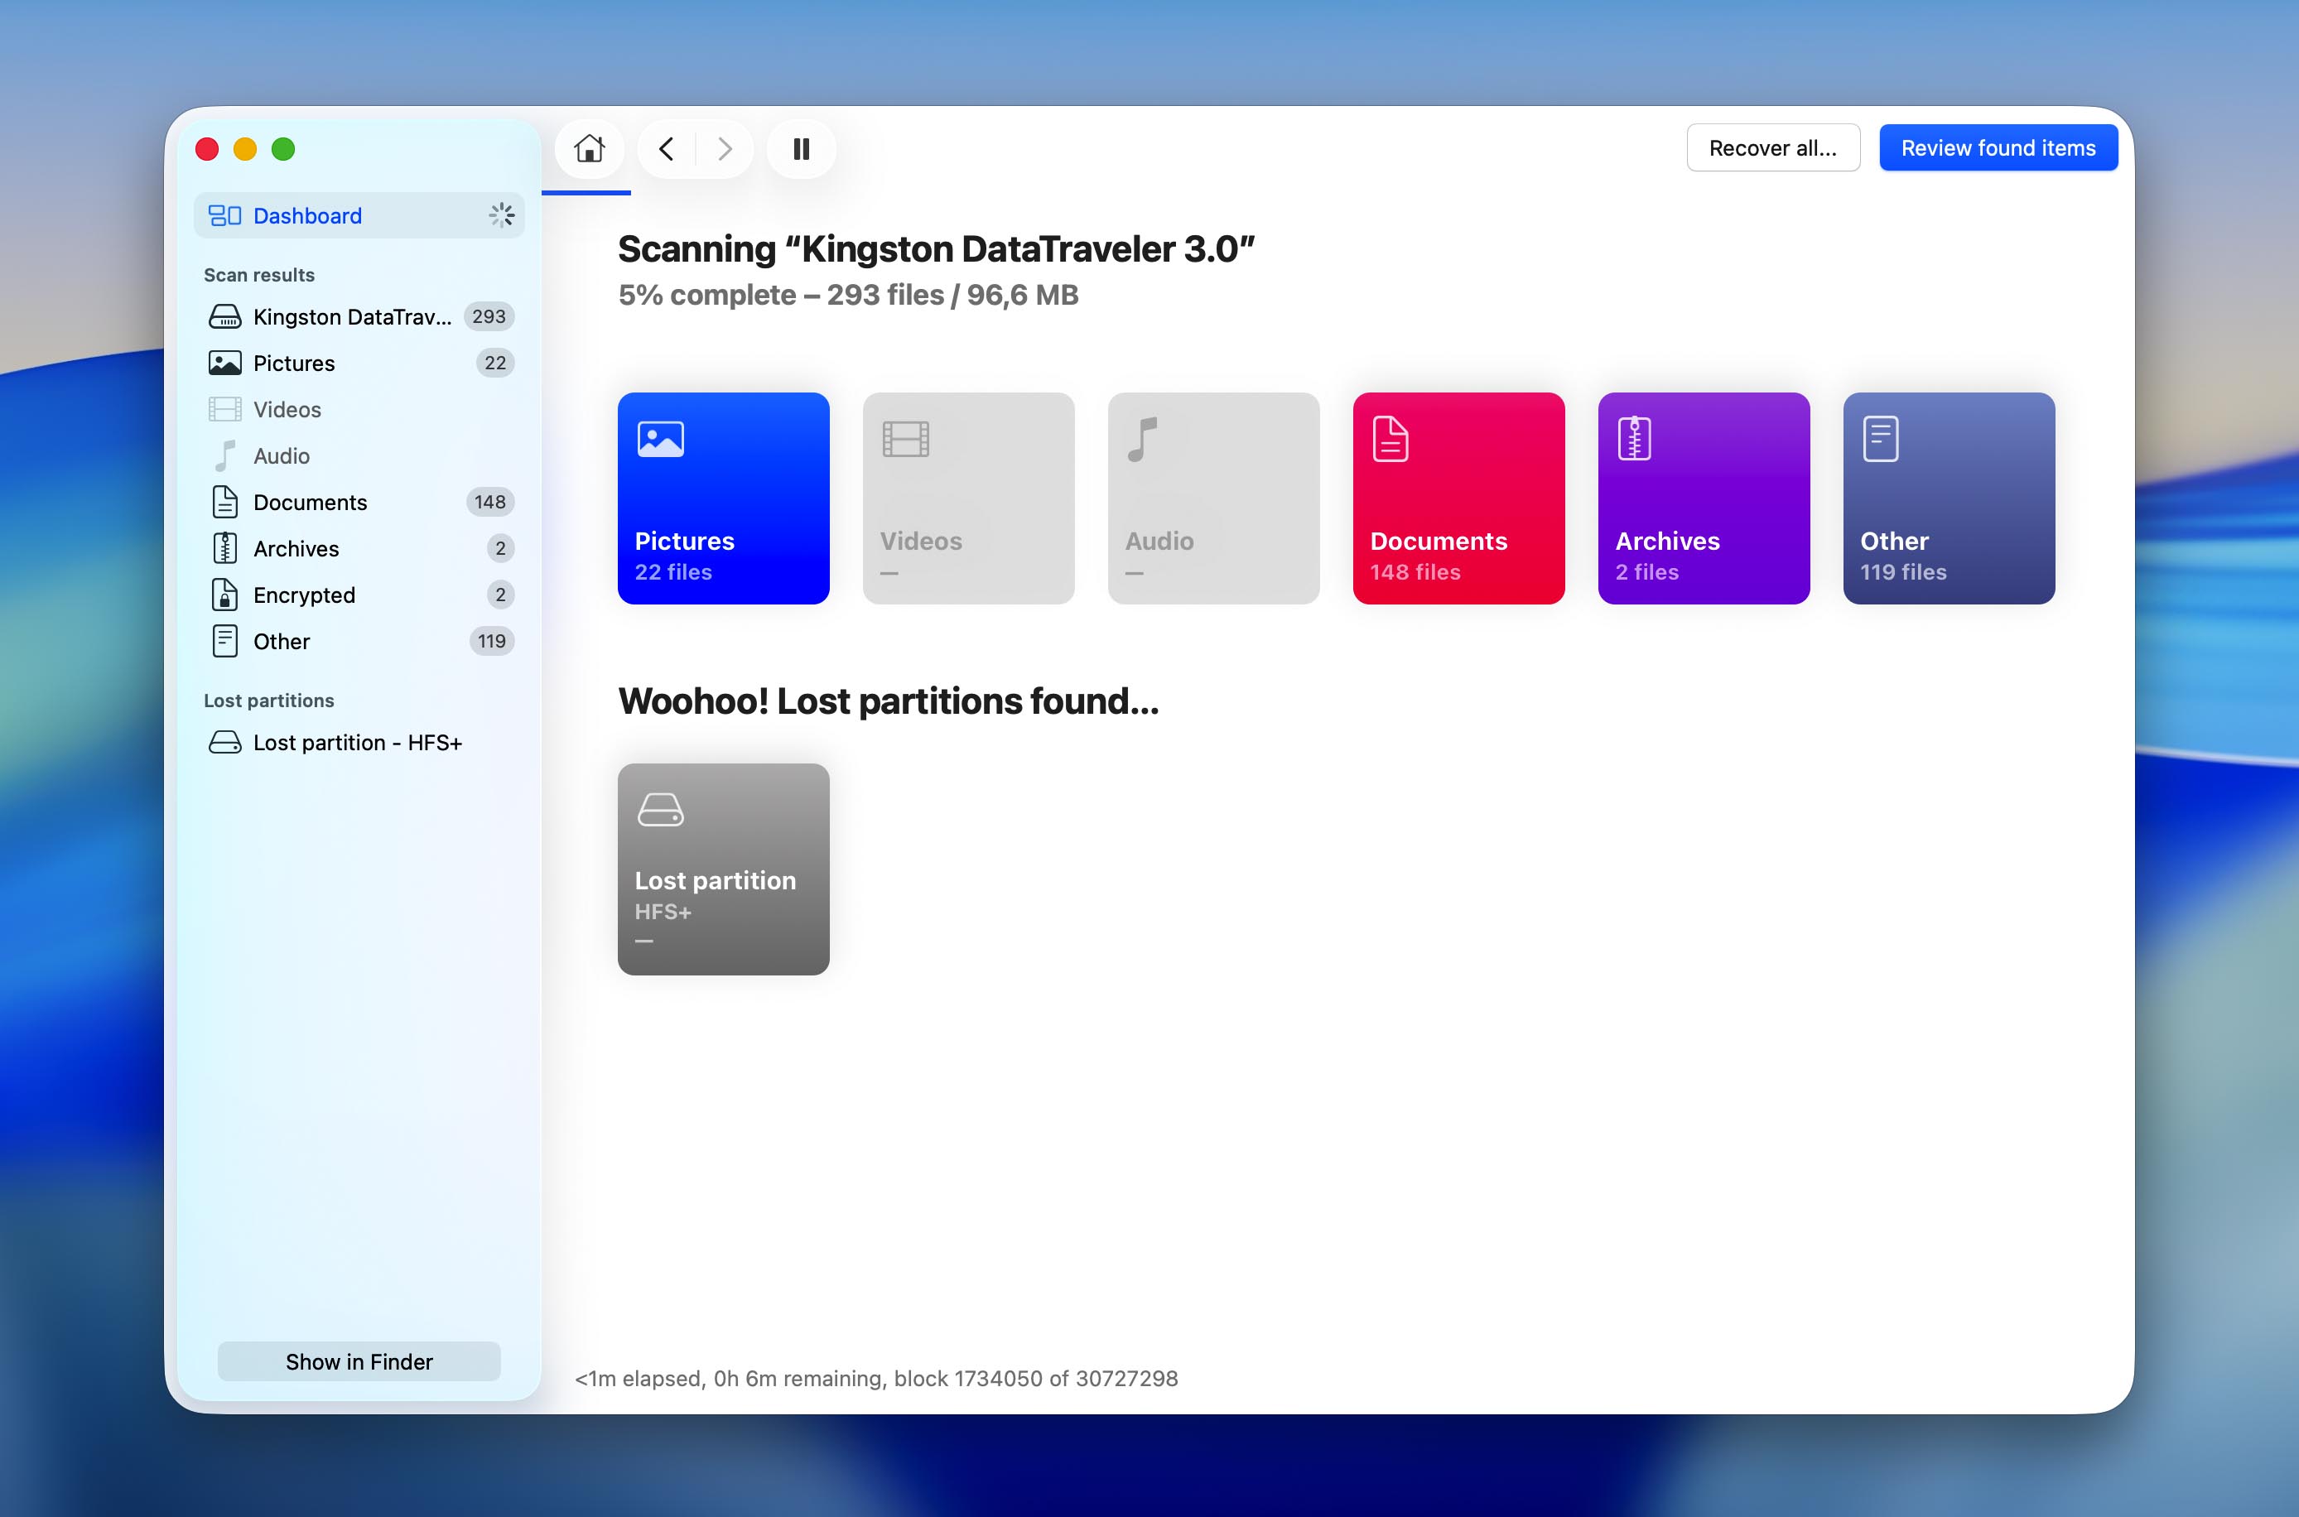Viewport: 2299px width, 1517px height.
Task: Click the Dashboard scanning spinner icon
Action: [501, 214]
